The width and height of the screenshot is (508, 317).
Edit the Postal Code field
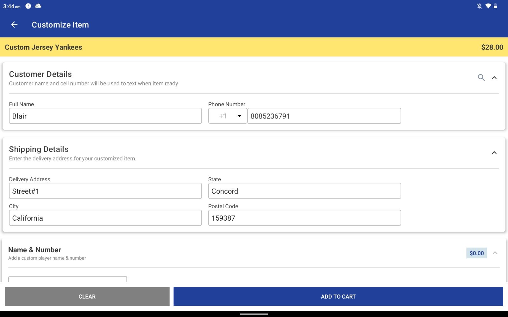[x=304, y=218]
